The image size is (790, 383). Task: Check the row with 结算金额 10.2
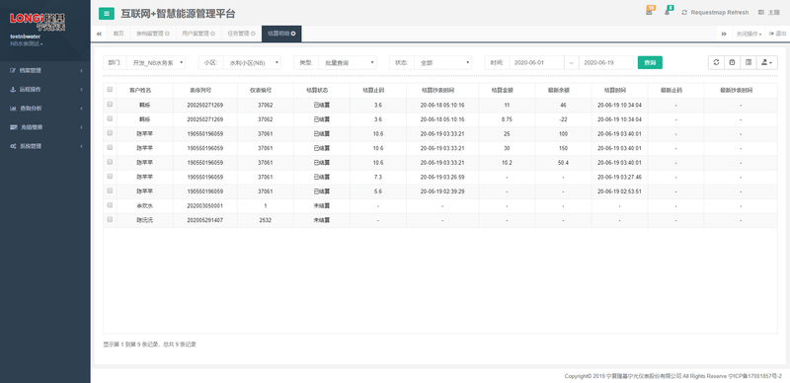point(110,162)
